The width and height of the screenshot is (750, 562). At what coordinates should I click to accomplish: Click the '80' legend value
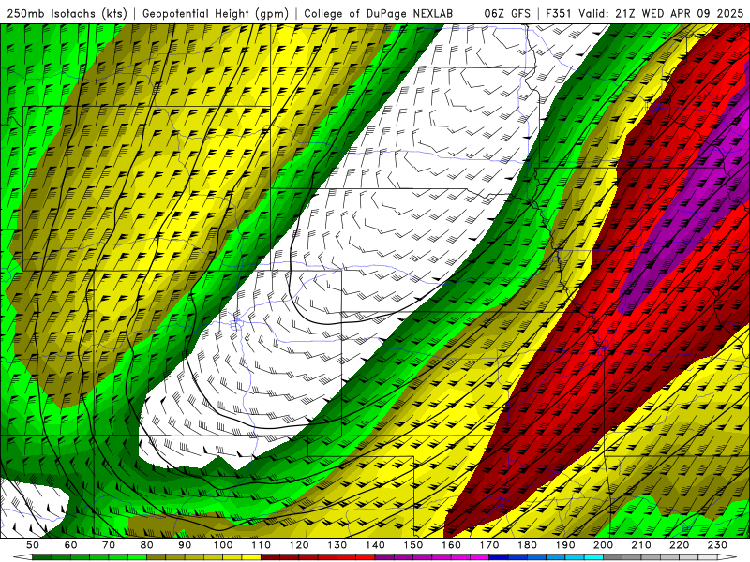(x=147, y=545)
